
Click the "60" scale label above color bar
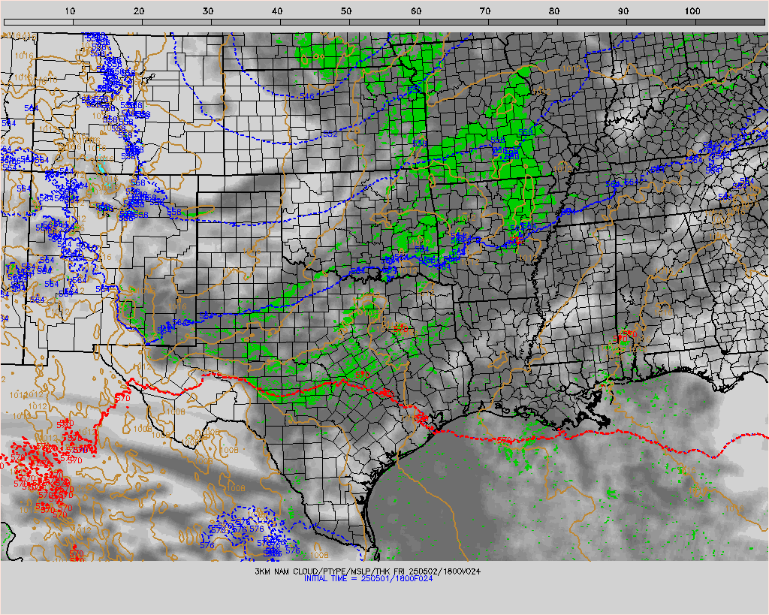(416, 11)
